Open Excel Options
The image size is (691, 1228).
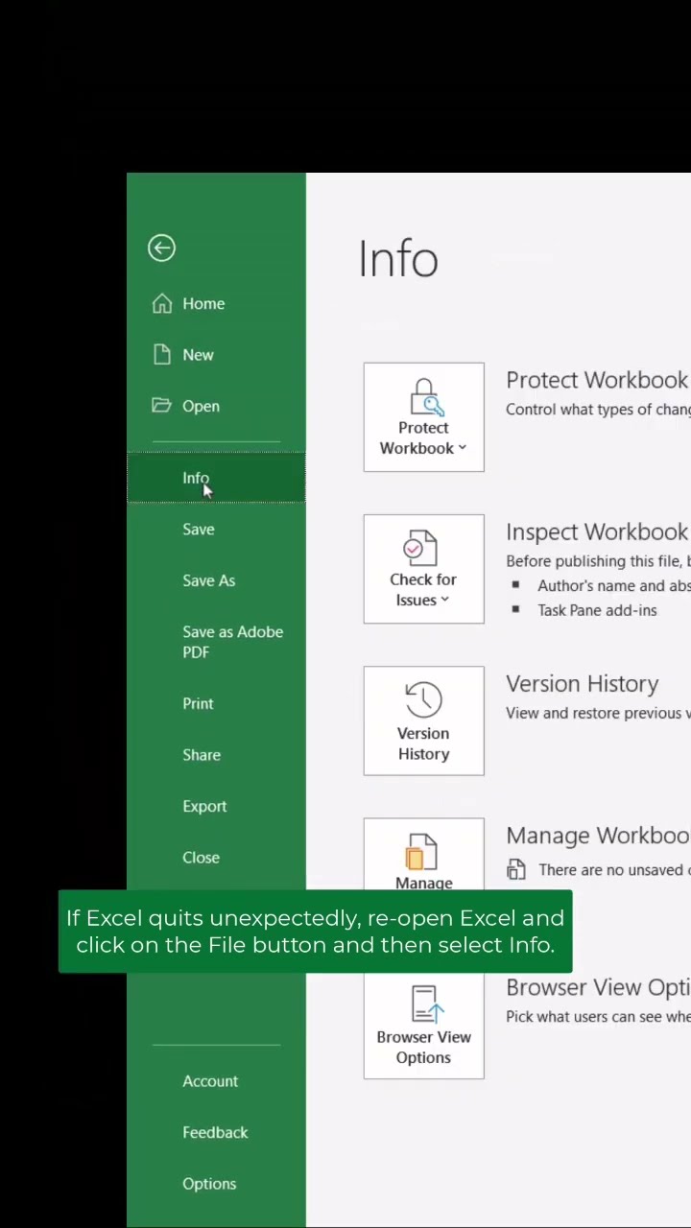pyautogui.click(x=216, y=1184)
